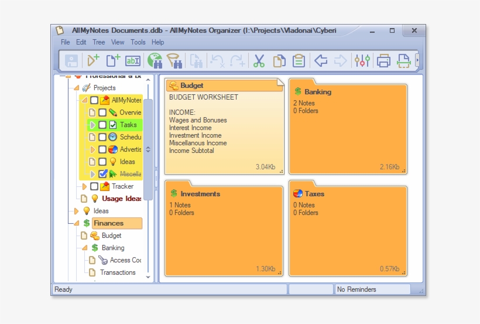
Task: Click 'BUDGET WORKSHEET' text in Budget card
Action: [204, 97]
